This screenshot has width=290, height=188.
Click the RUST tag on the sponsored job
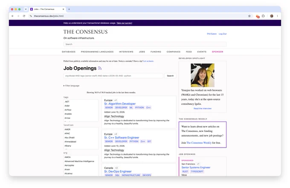pyautogui.click(x=185, y=171)
